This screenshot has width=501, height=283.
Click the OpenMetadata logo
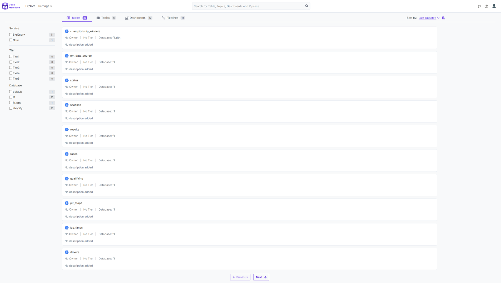(11, 6)
